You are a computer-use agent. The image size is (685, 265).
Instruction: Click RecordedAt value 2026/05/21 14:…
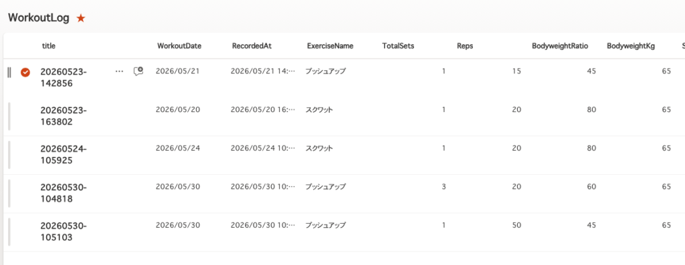tap(263, 71)
